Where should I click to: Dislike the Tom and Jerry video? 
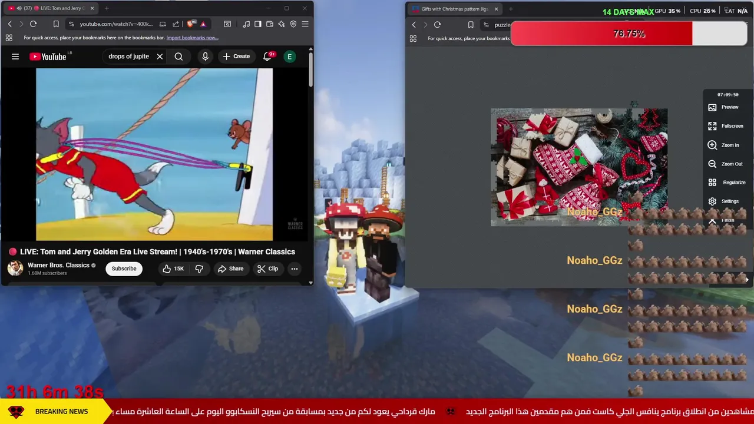coord(199,269)
